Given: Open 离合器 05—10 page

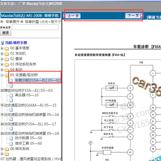Looking at the screenshot, I should click(x=27, y=95).
